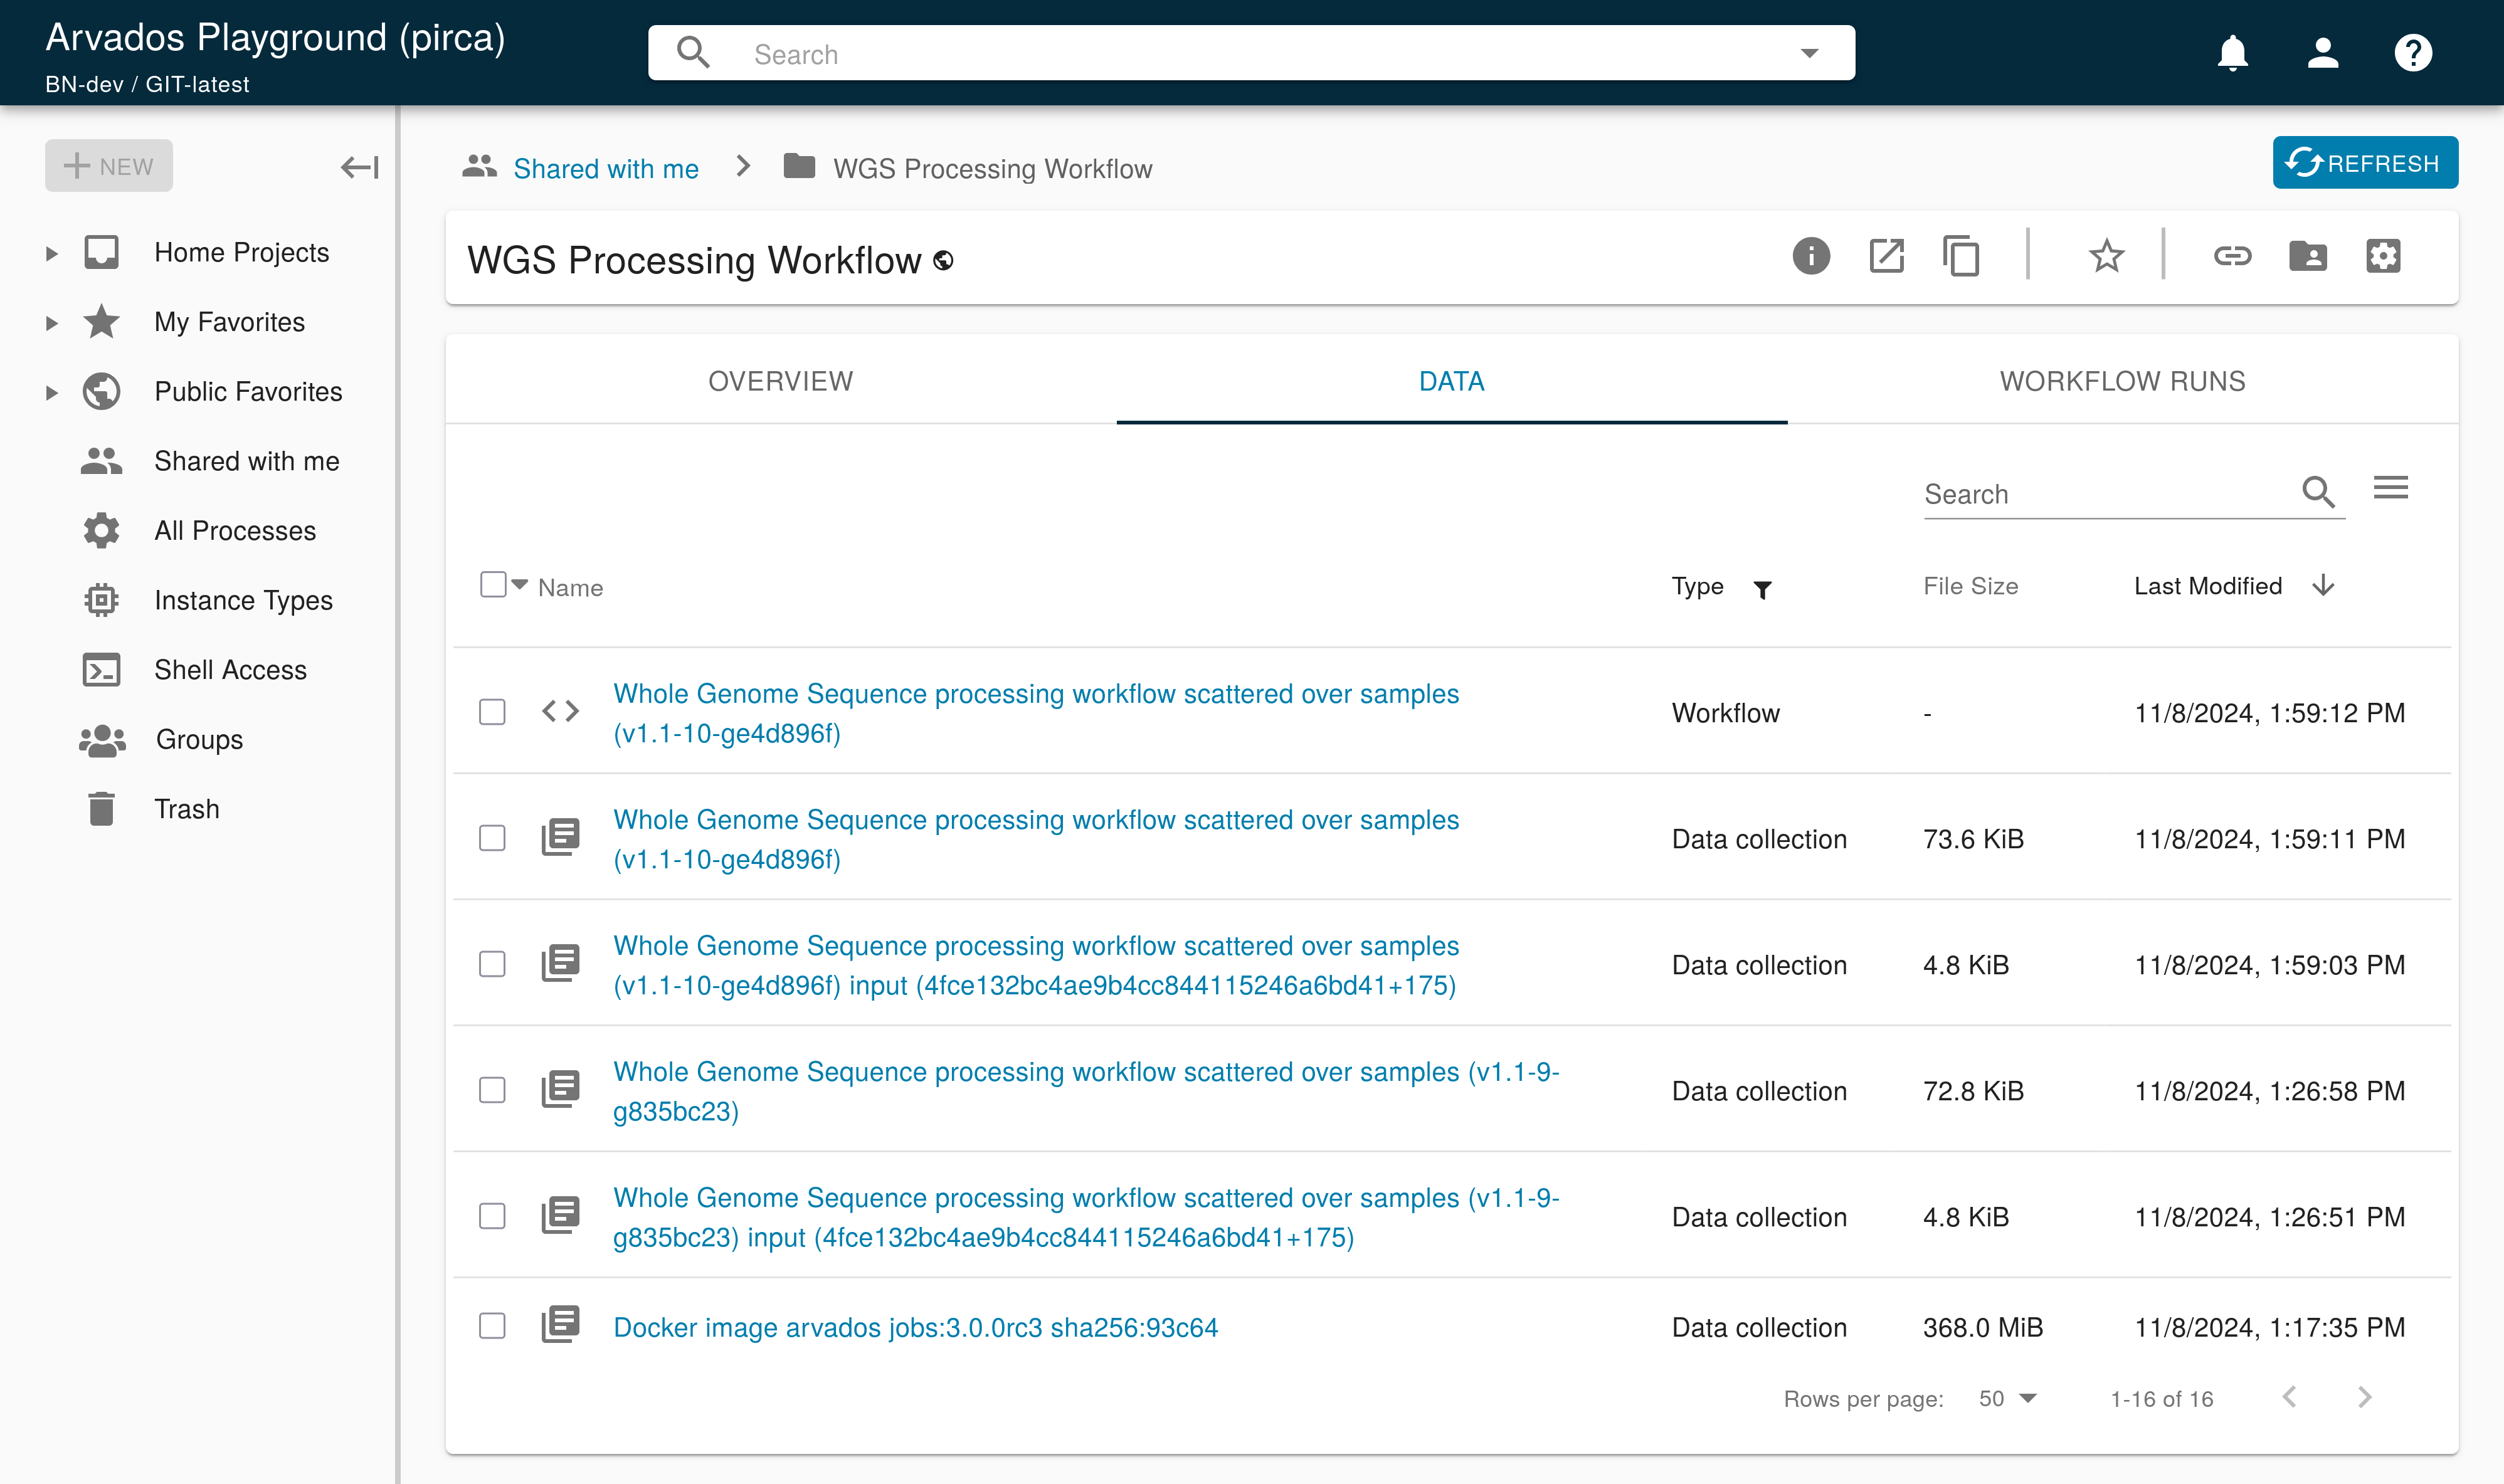Open the project info details panel icon
This screenshot has width=2504, height=1484.
pyautogui.click(x=1810, y=257)
